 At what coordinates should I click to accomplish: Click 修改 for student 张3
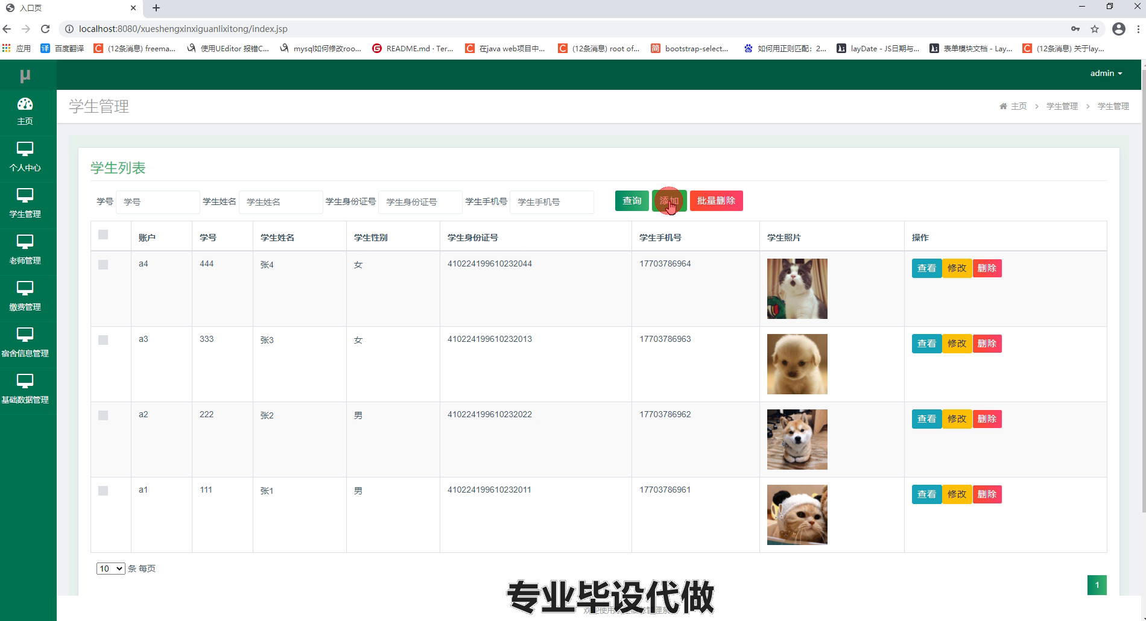(x=957, y=344)
